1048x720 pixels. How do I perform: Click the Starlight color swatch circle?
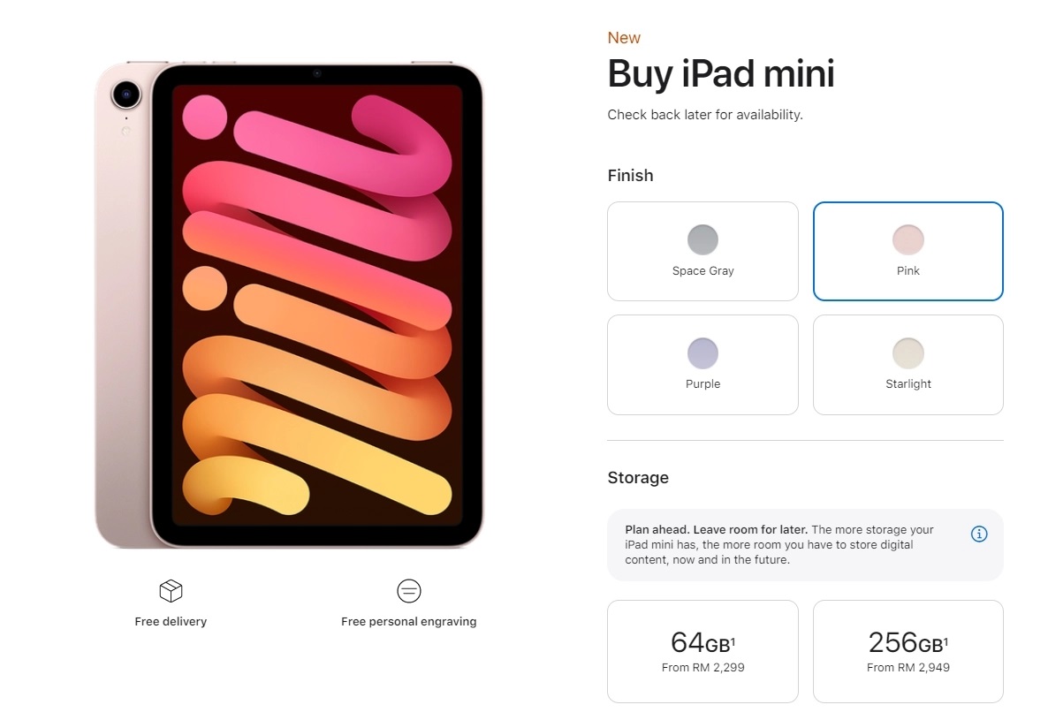(x=908, y=353)
